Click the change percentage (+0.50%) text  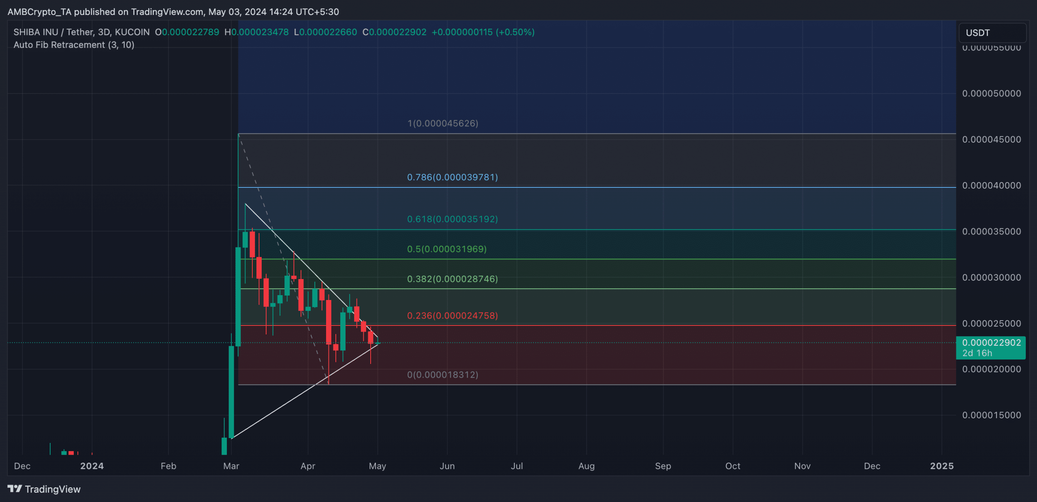click(515, 32)
